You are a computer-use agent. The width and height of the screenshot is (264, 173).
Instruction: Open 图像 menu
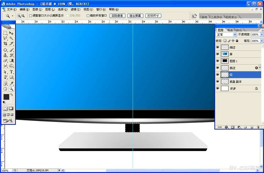click(37, 9)
